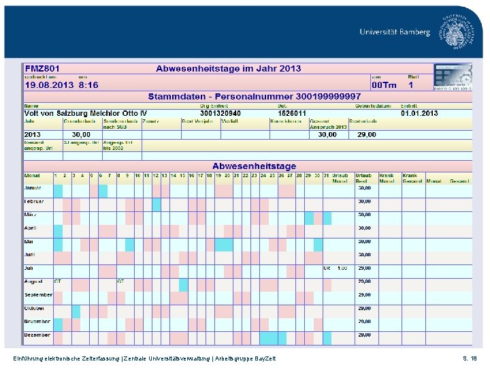The width and height of the screenshot is (490, 368).
Task: Click the Gesamt Anspruch 2013 value 30,00
Action: coord(327,135)
